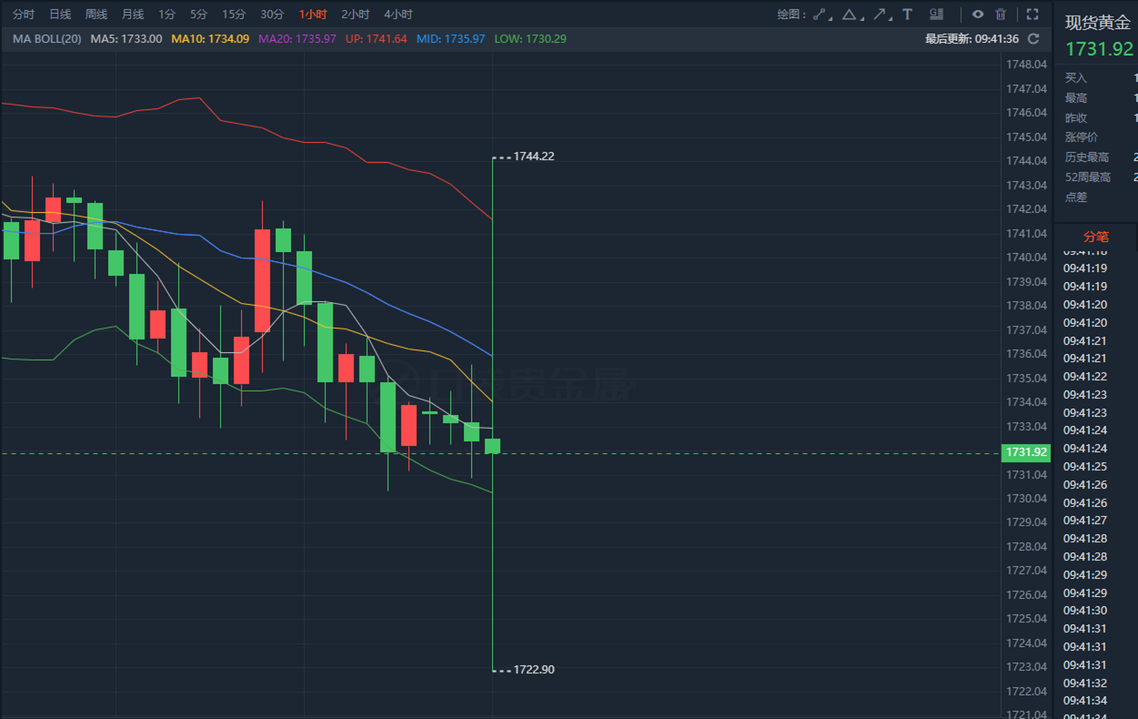The width and height of the screenshot is (1138, 719).
Task: Select the arrow drawing tool
Action: (x=879, y=15)
